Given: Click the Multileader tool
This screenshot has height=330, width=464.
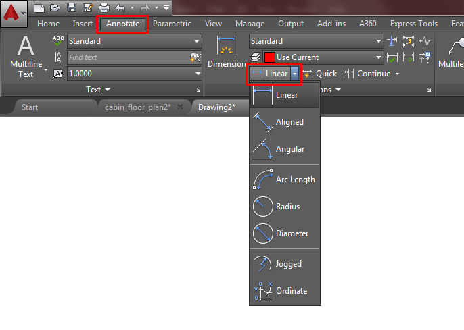Looking at the screenshot, I should (452, 53).
